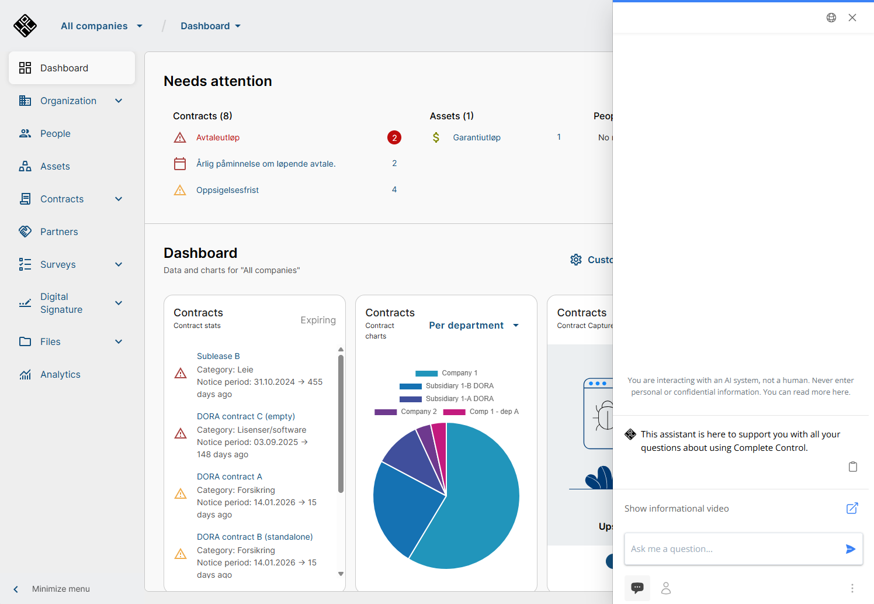This screenshot has width=874, height=604.
Task: Select the chat bubble icon at panel bottom
Action: coord(637,588)
